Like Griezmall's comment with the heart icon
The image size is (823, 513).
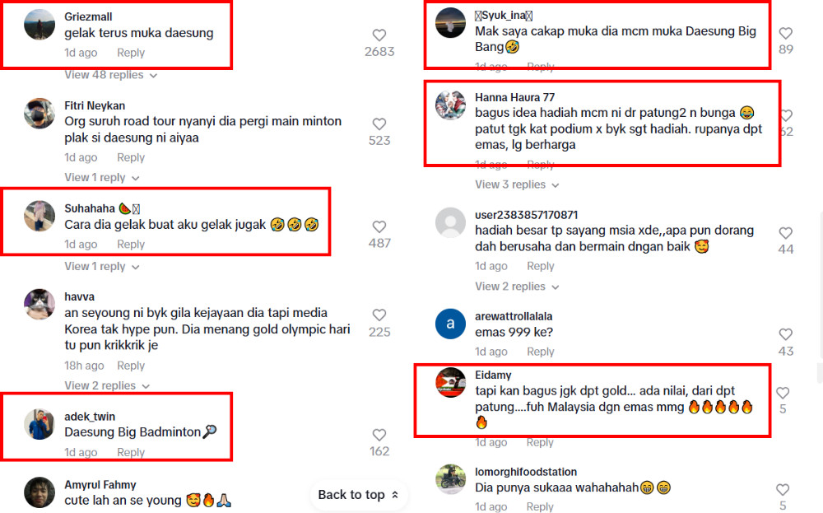coord(379,35)
